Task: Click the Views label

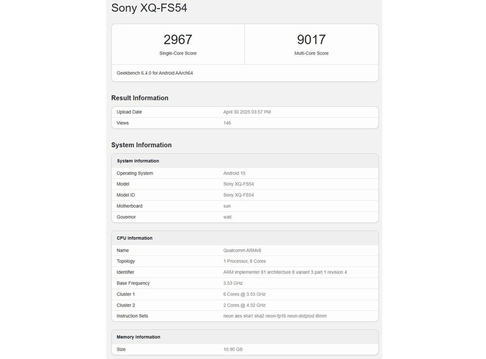Action: (122, 123)
